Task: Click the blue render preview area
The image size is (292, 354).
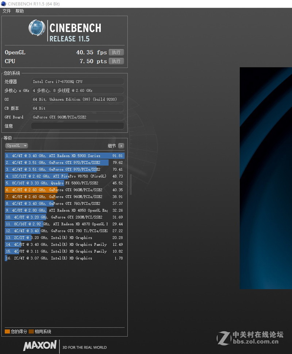Action: point(266,178)
